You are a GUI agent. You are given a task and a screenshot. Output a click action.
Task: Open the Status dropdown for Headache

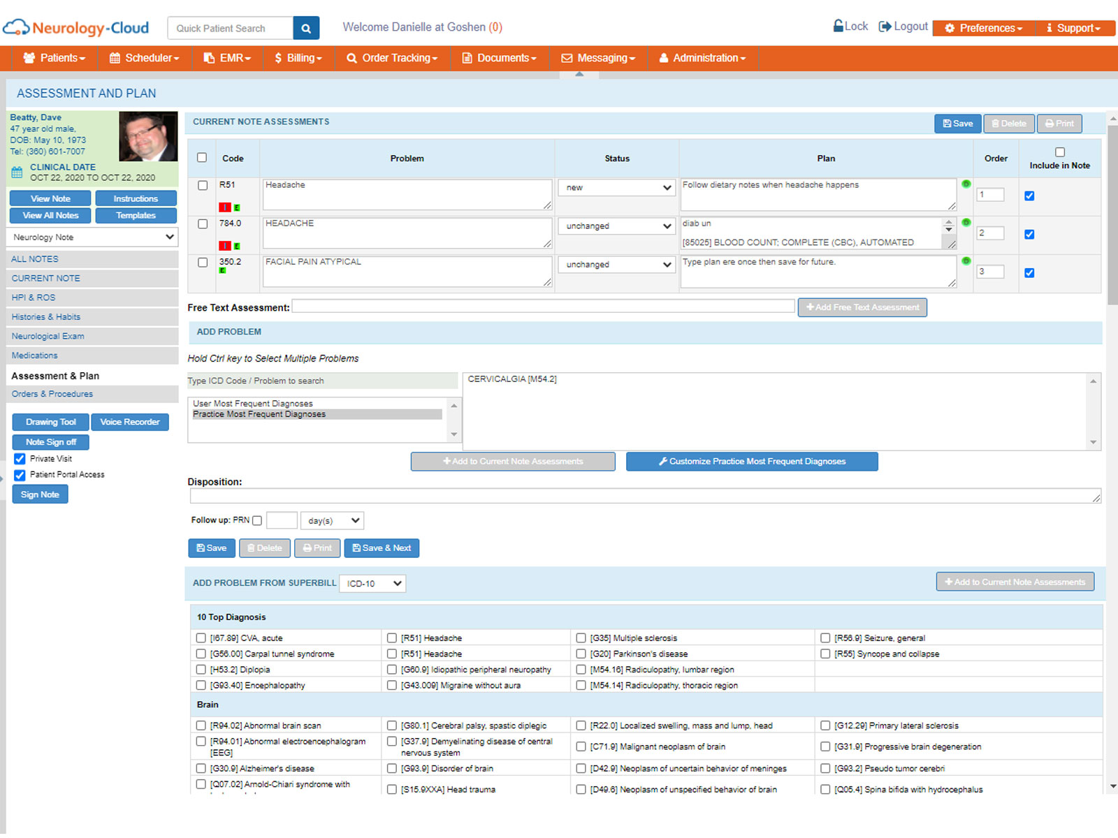click(616, 187)
